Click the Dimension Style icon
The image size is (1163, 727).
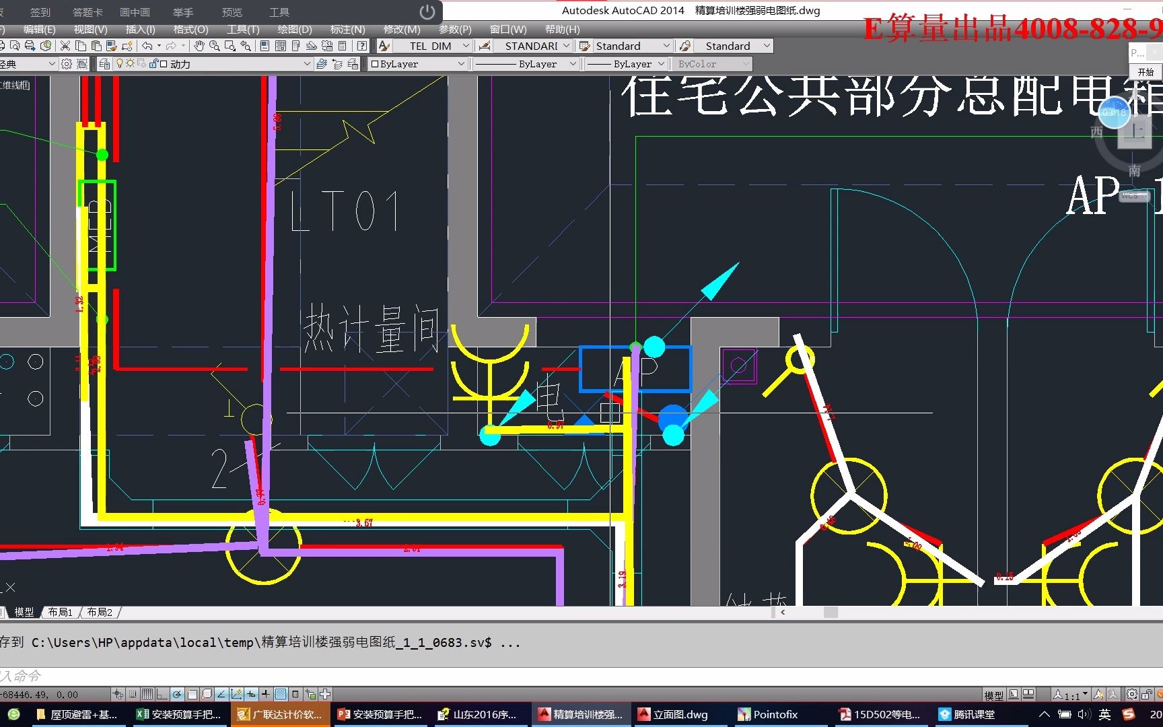pyautogui.click(x=485, y=46)
